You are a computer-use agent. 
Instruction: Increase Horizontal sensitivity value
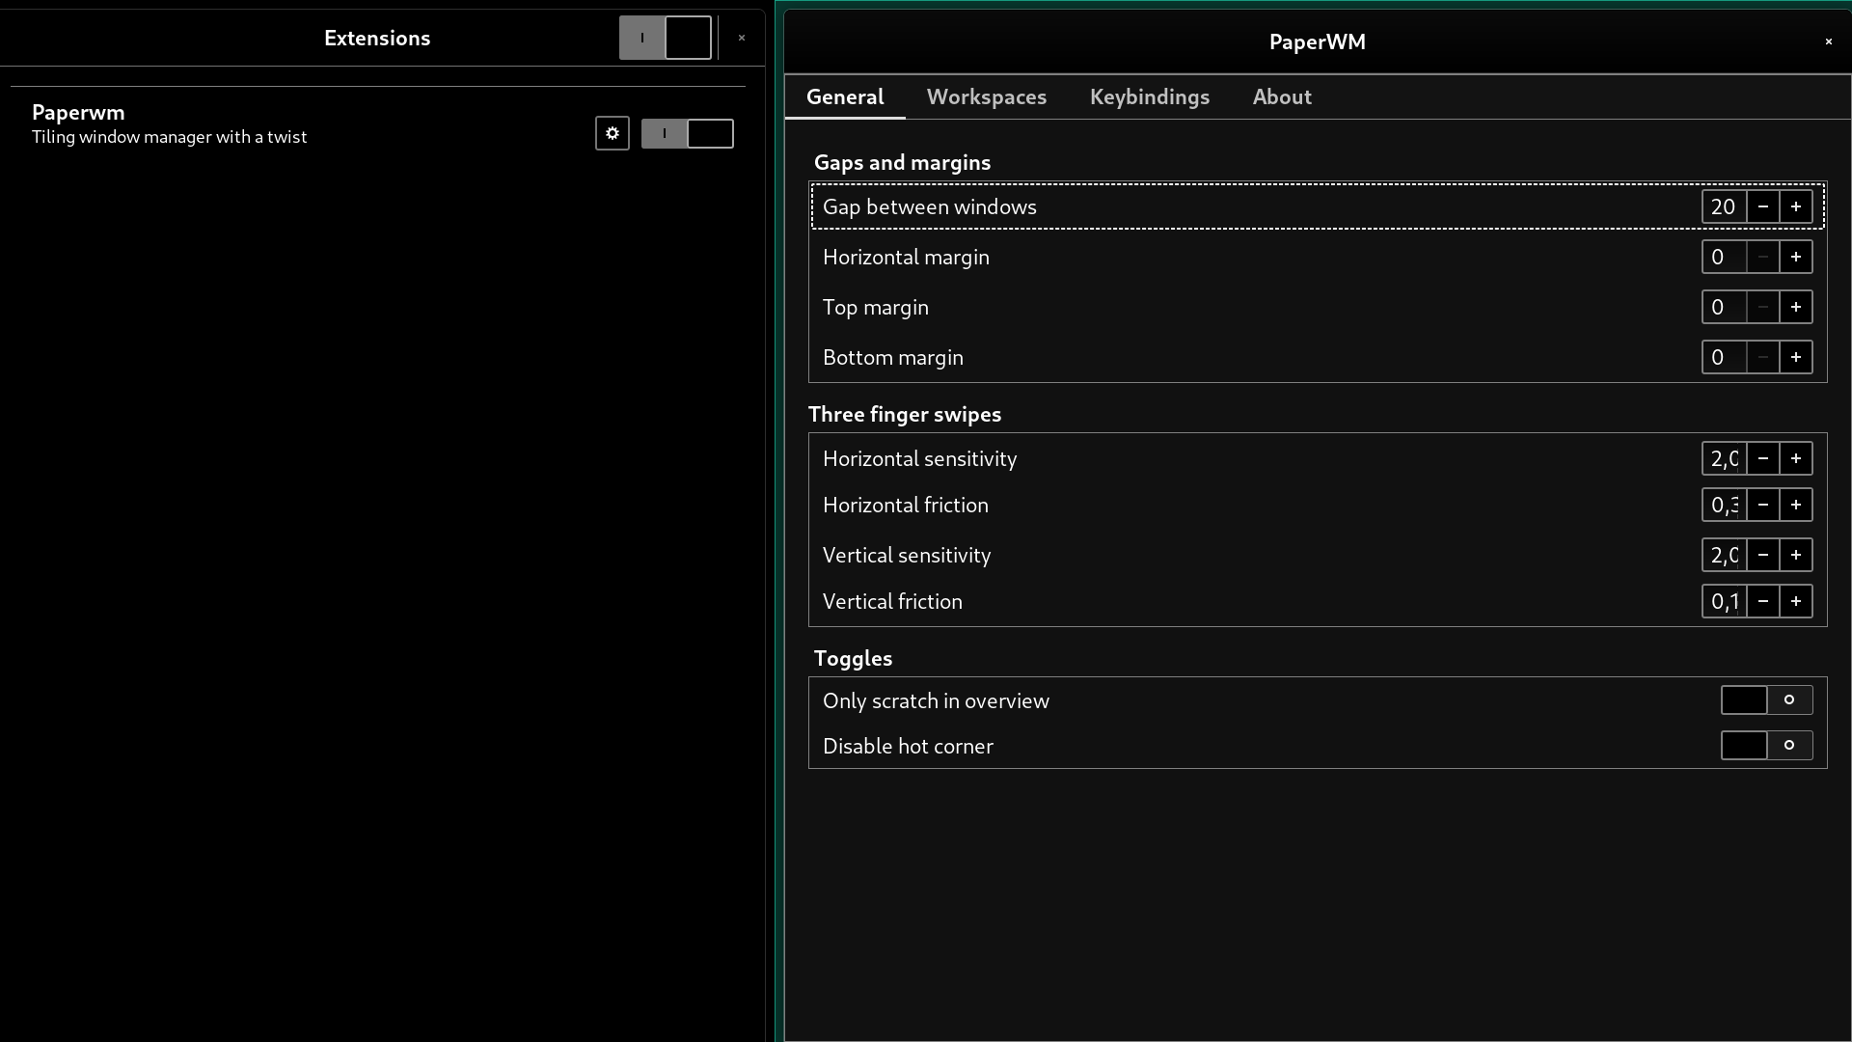pos(1796,458)
